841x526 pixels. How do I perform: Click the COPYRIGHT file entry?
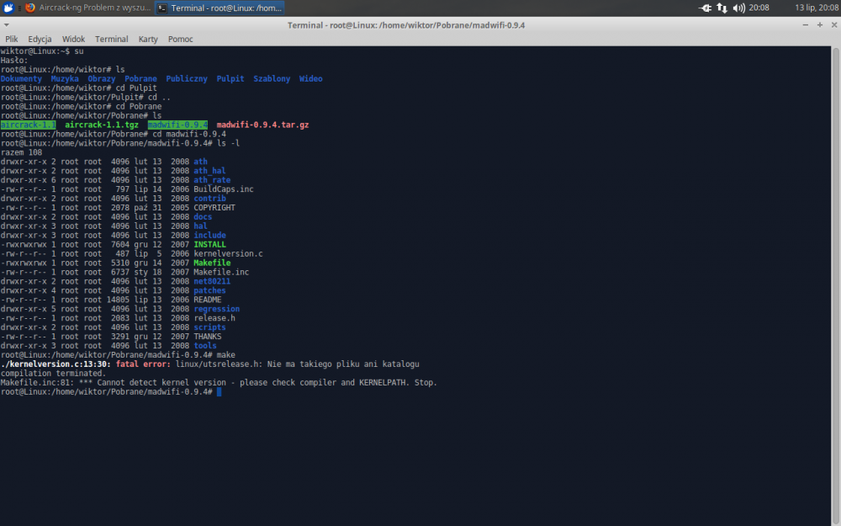tap(214, 208)
